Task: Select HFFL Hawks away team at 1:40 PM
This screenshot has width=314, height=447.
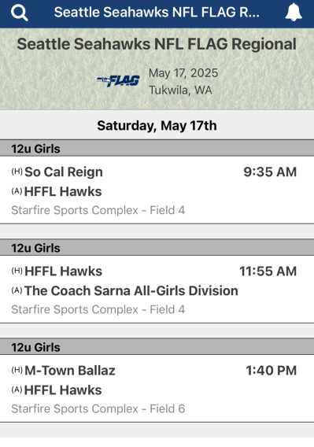Action: pos(63,390)
